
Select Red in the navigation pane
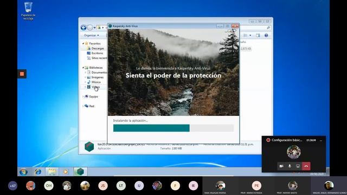(x=92, y=106)
